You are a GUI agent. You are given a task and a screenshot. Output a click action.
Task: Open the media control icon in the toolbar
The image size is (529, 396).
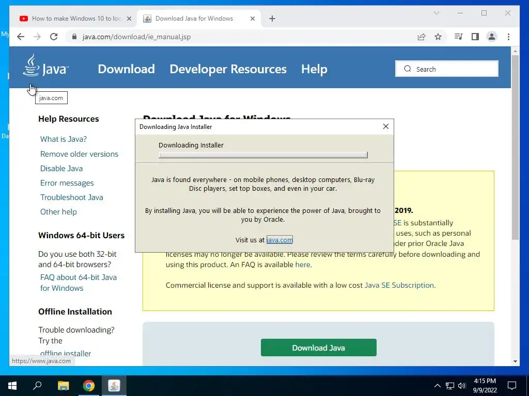[x=458, y=37]
